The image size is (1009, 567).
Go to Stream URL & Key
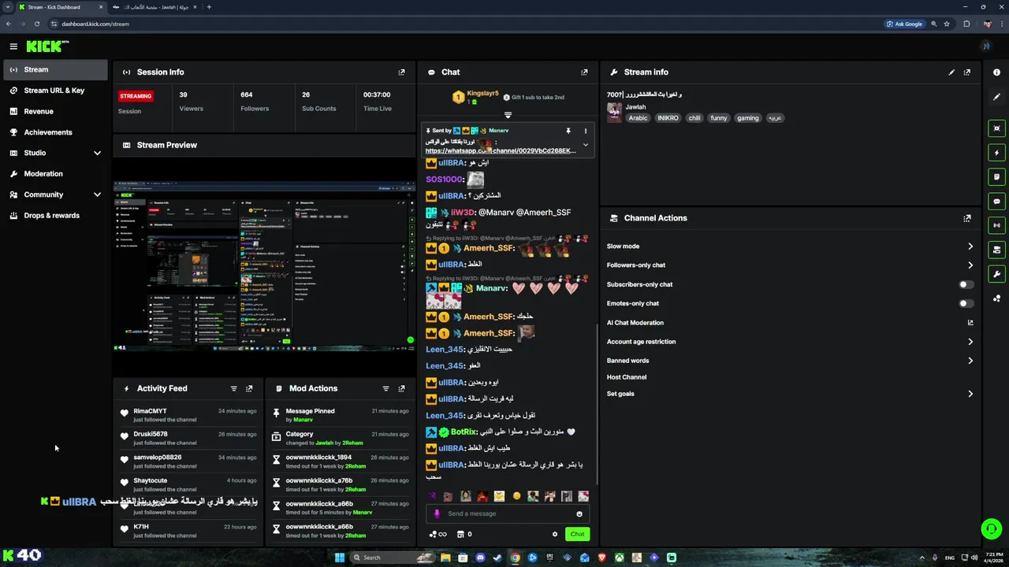coord(57,91)
